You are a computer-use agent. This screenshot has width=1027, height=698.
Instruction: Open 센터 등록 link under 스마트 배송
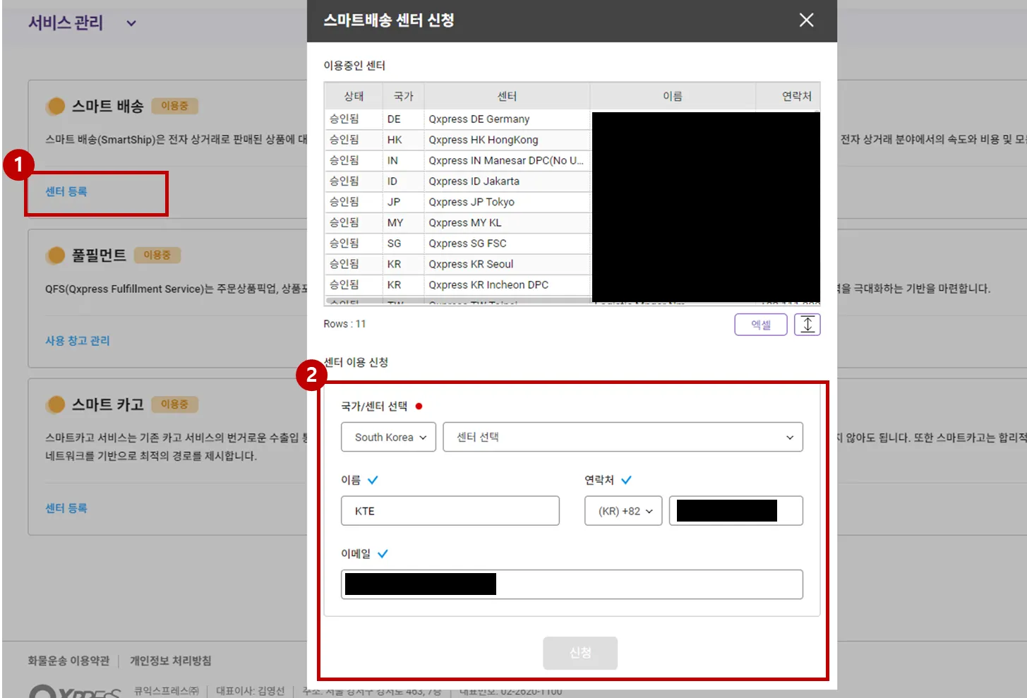click(66, 191)
